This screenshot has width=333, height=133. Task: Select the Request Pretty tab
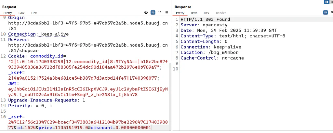pos(8,13)
